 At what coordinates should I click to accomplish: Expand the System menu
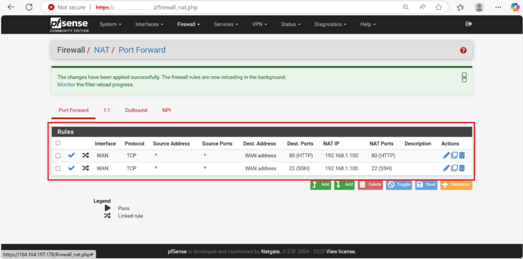tap(110, 24)
